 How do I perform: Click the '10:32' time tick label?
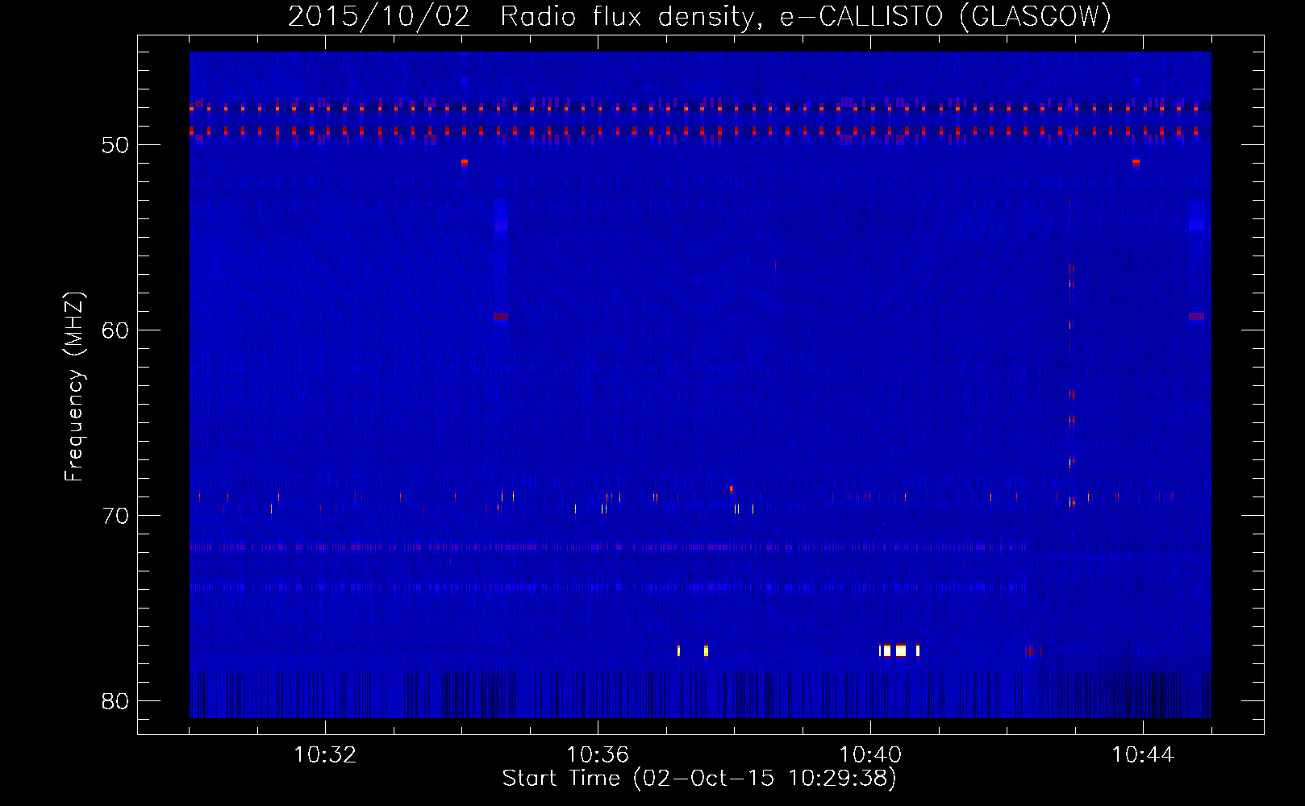325,755
